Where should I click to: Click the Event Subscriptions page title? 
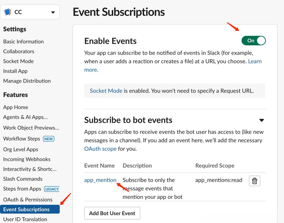(x=119, y=12)
